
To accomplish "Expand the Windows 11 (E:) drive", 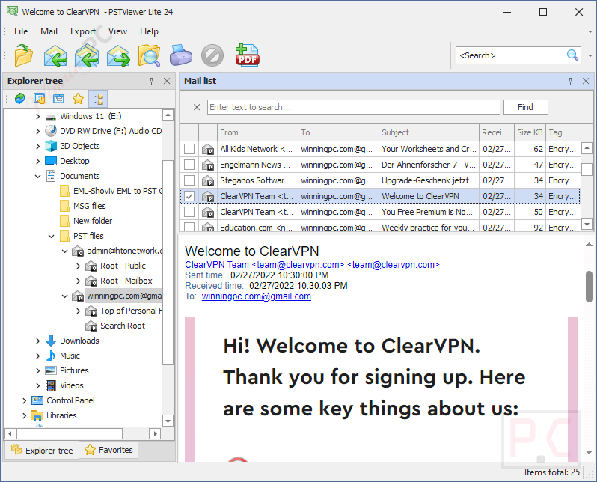I will pyautogui.click(x=37, y=116).
